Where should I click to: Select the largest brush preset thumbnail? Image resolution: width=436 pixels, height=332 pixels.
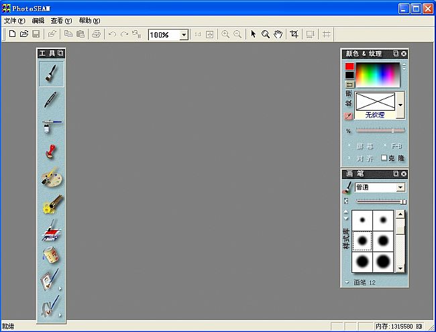[x=383, y=262]
